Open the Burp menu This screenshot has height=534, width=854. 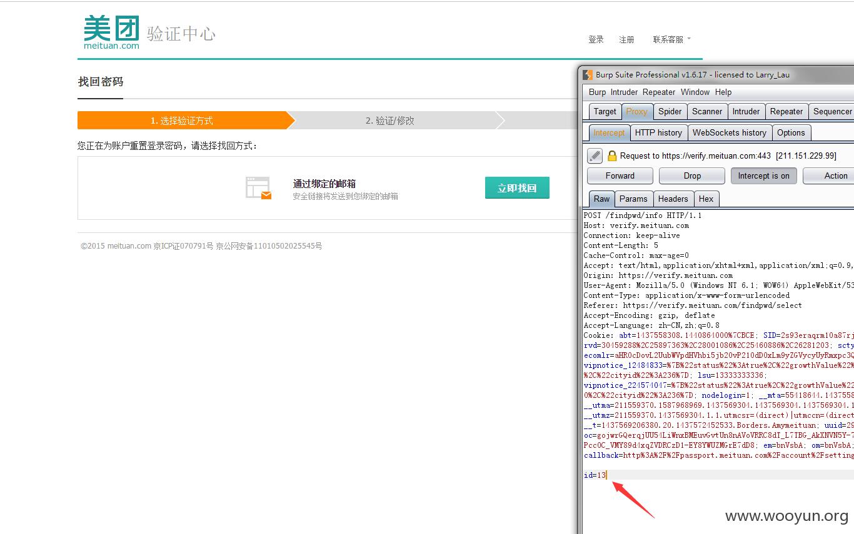point(597,92)
